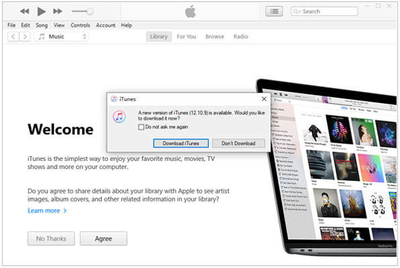Screen dimensions: 400x268
Task: Click the Welcome heading text
Action: tap(60, 129)
